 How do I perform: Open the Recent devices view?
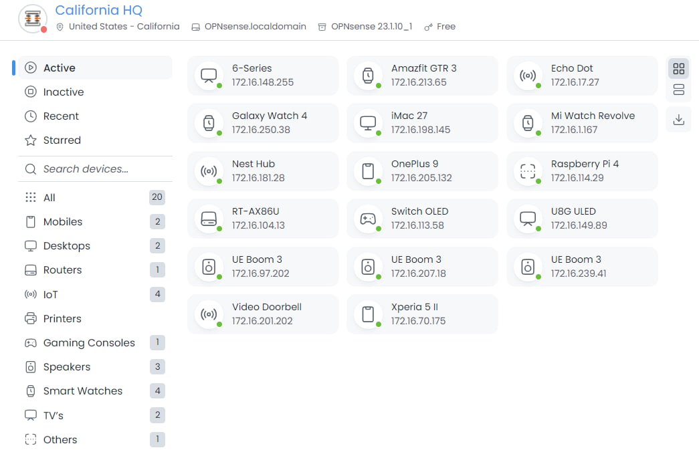pyautogui.click(x=61, y=116)
